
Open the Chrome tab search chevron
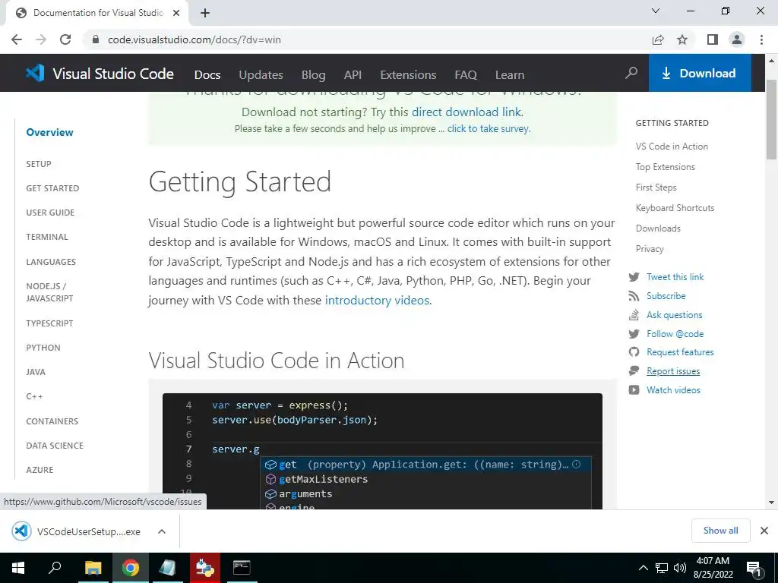(x=656, y=11)
